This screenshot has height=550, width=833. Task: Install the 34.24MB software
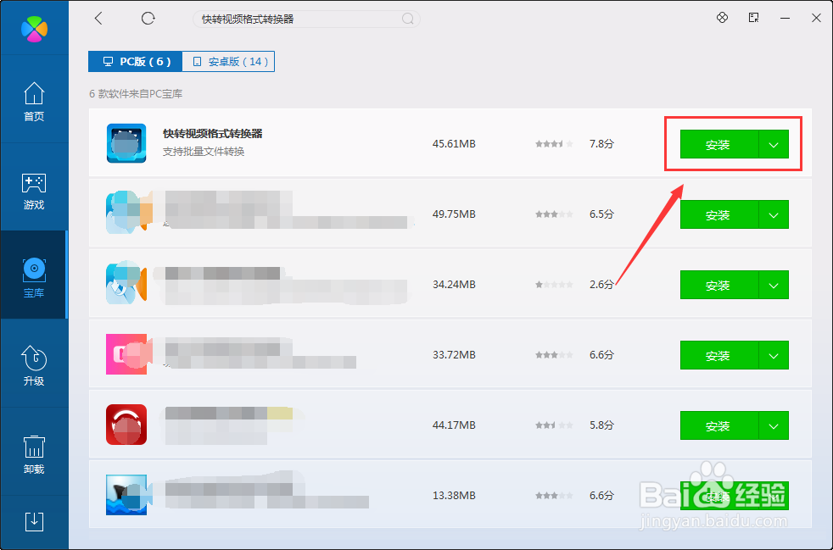[x=718, y=285]
